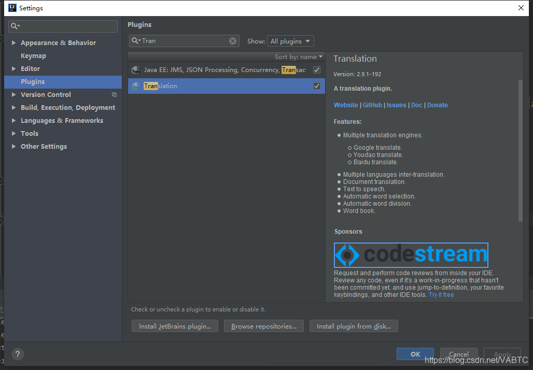Close the Settings dialog

tap(521, 8)
